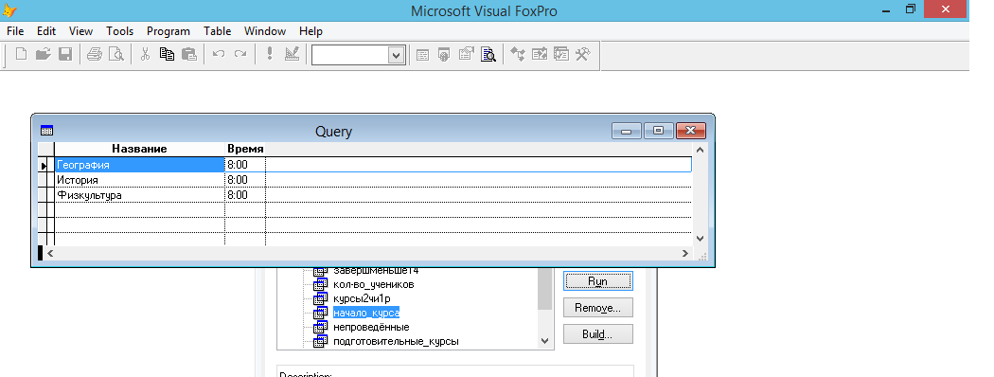This screenshot has width=994, height=377.
Task: Click Query window scroll down arrow
Action: [700, 239]
